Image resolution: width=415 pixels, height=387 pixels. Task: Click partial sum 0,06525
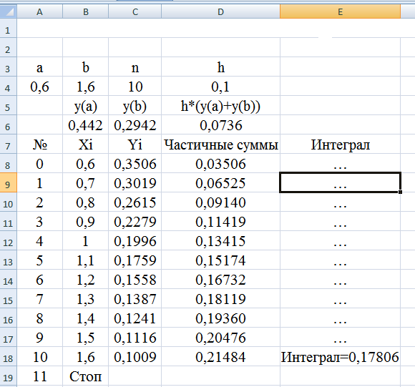[220, 183]
